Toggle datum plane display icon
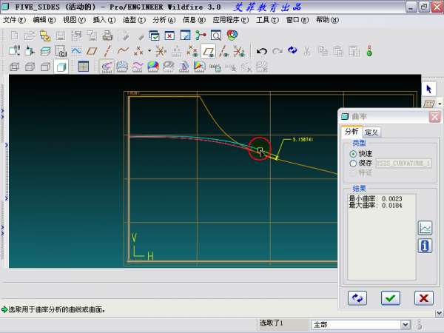The height and width of the screenshot is (333, 444). pos(208,52)
